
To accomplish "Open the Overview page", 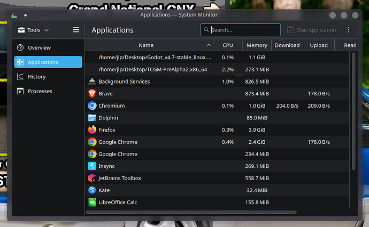I will [x=48, y=47].
